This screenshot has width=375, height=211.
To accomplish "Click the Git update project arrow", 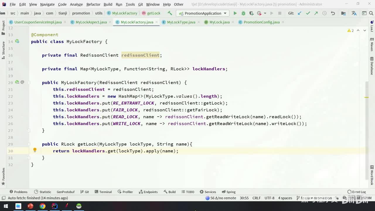I will [x=299, y=13].
